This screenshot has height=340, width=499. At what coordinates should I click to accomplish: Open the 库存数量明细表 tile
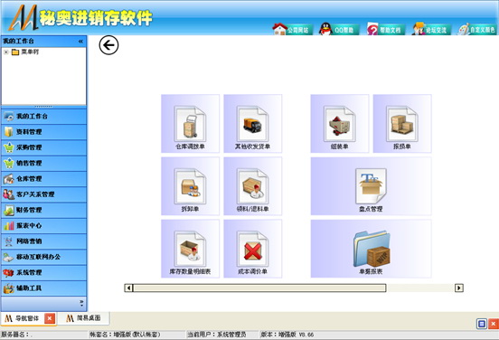click(x=190, y=249)
